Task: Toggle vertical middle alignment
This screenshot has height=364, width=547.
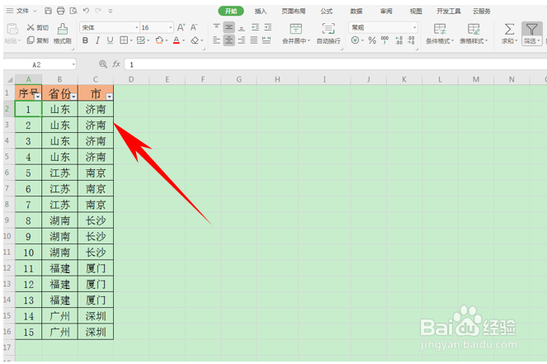Action: (x=229, y=27)
